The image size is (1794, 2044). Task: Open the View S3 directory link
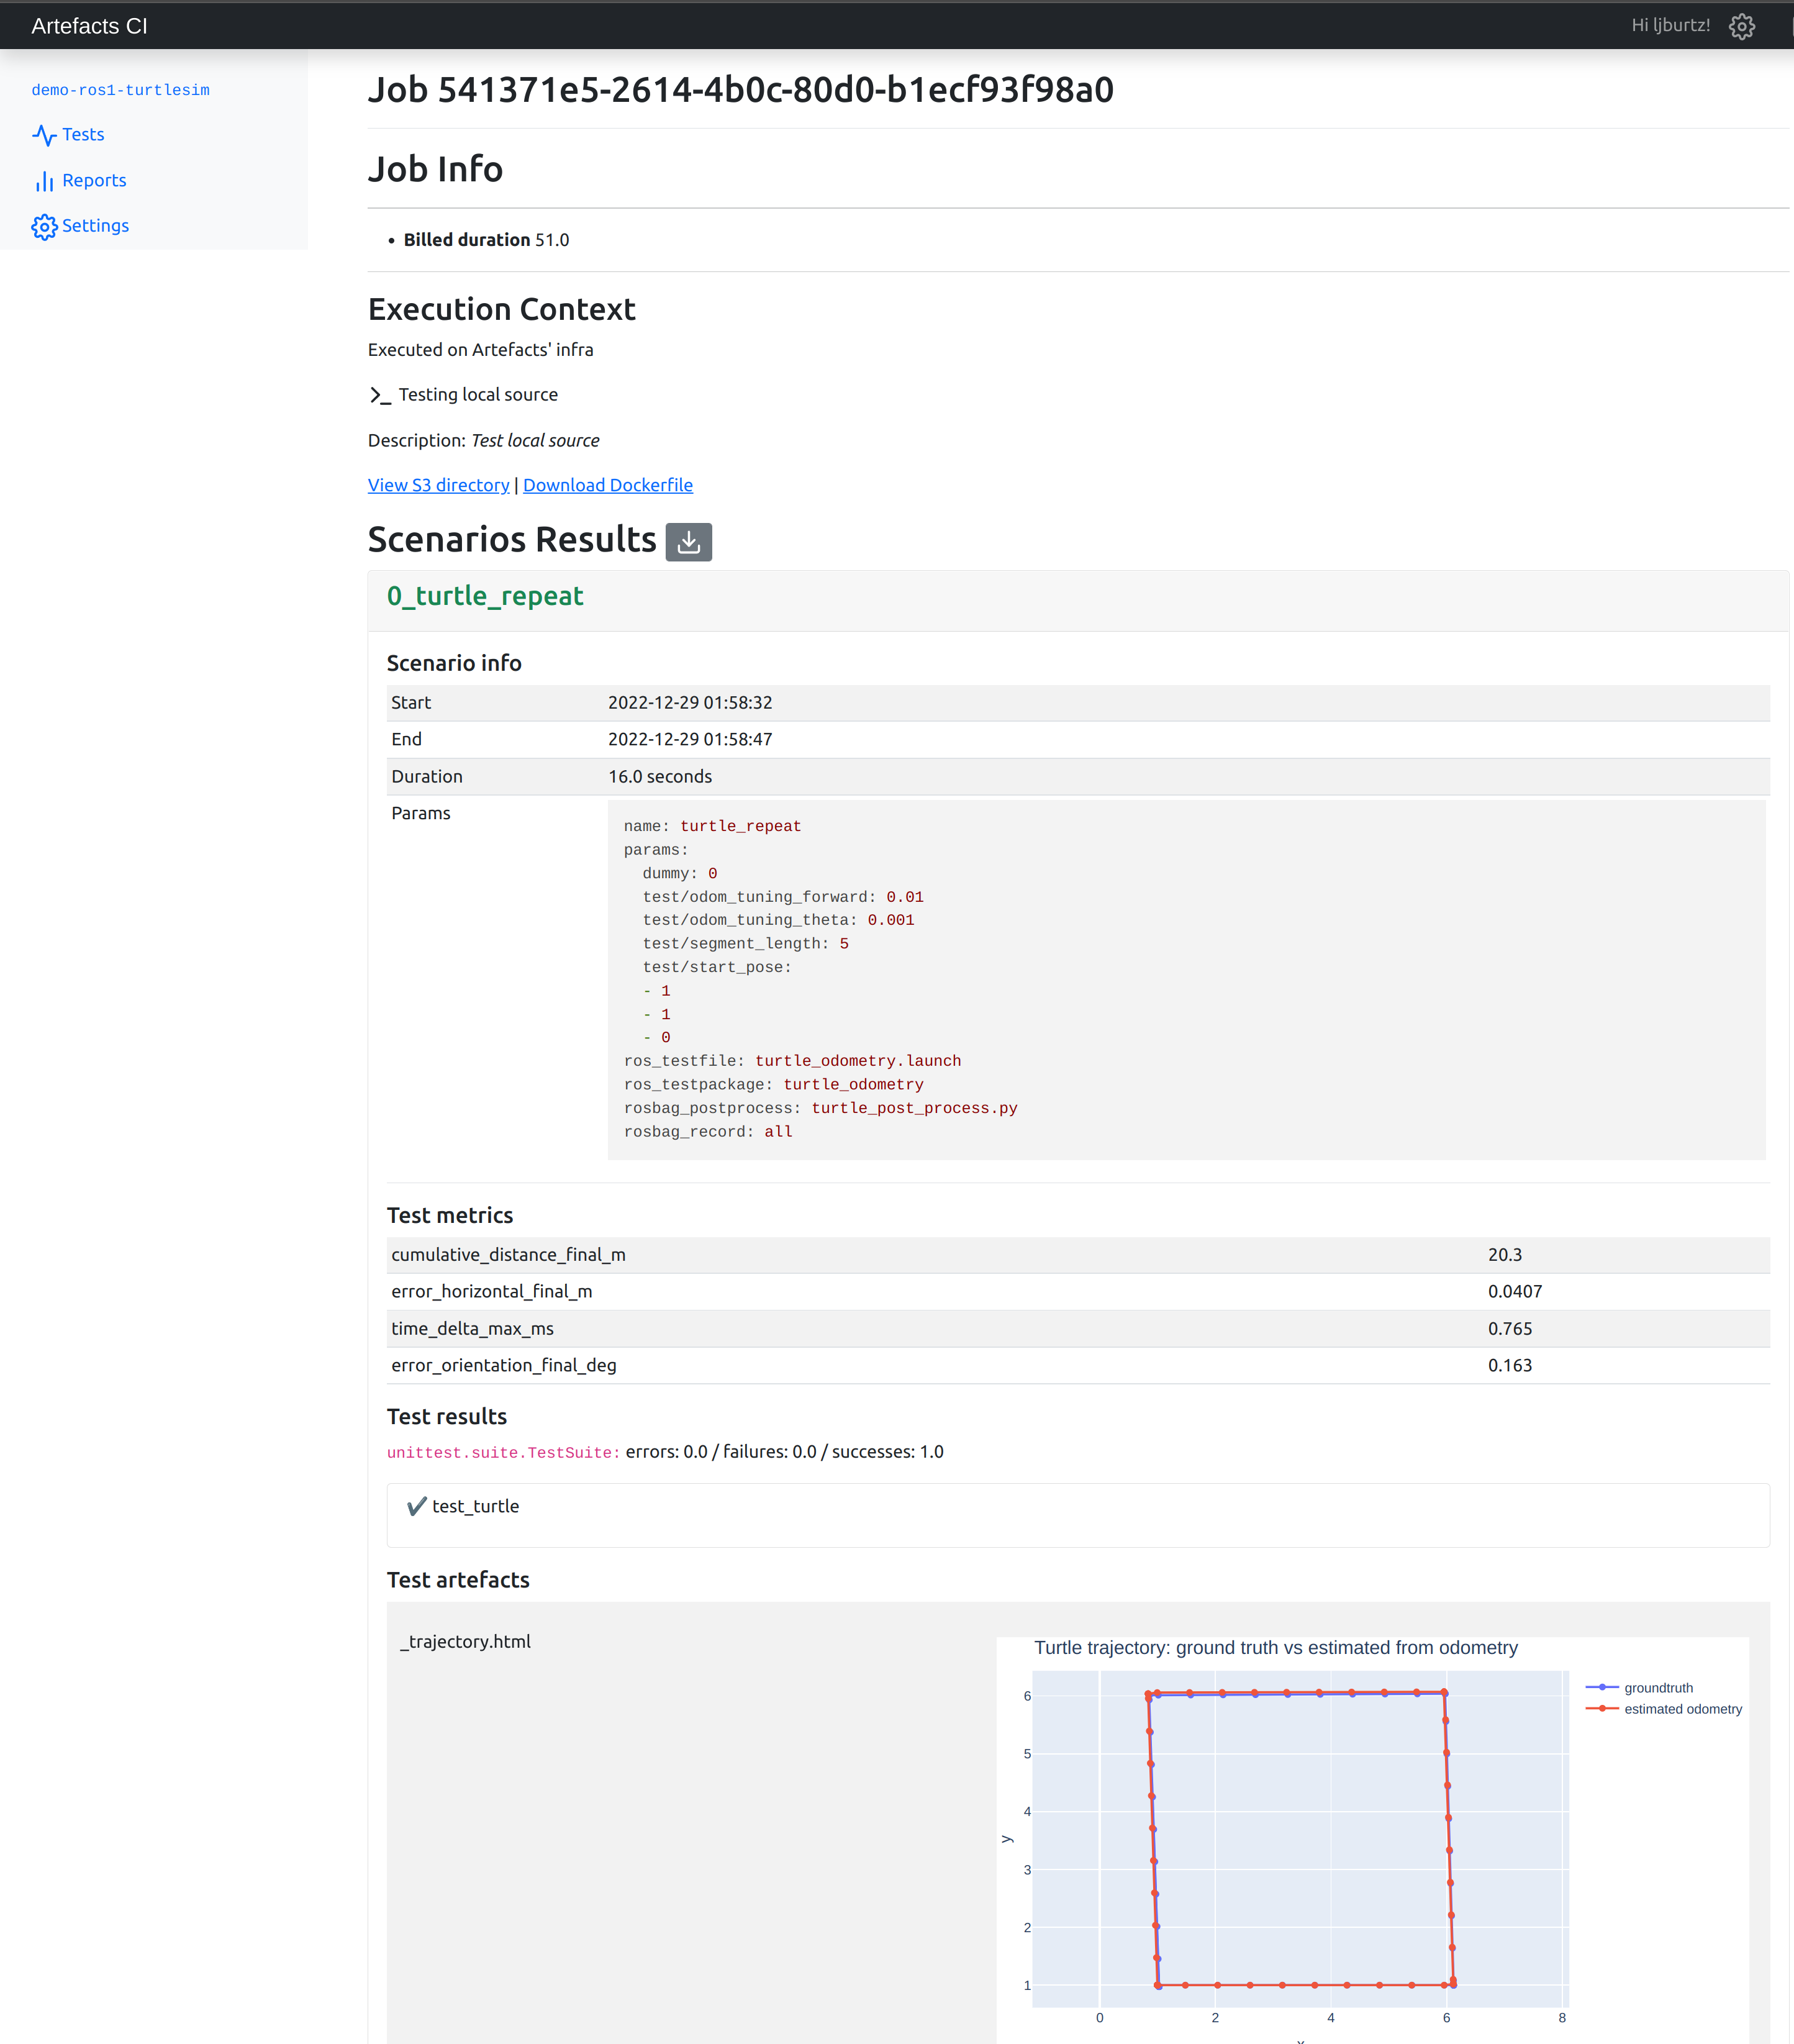point(438,485)
